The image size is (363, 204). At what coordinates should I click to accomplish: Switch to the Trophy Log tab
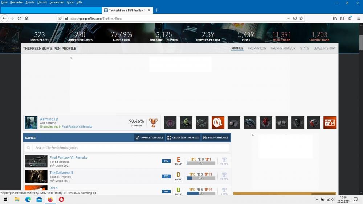(257, 48)
